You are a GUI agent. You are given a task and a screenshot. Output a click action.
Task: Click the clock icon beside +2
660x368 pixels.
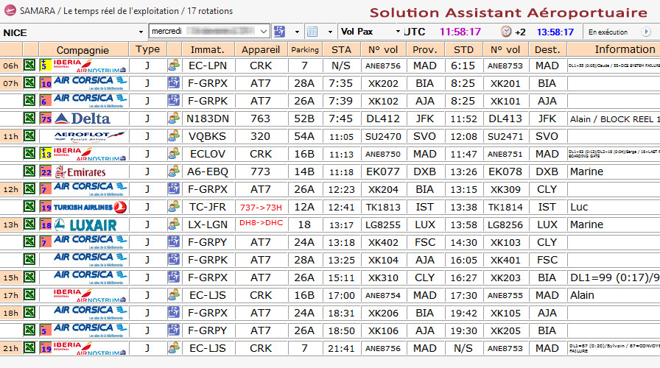(506, 32)
